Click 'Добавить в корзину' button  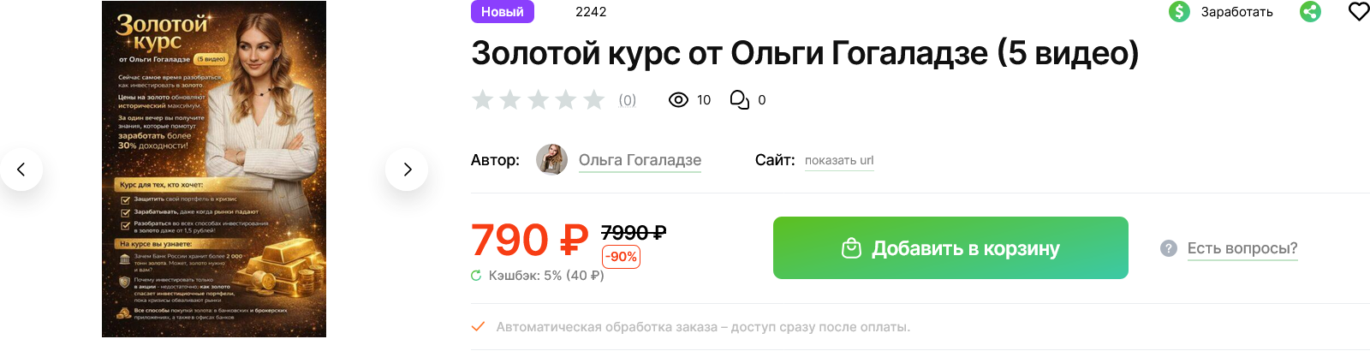(x=950, y=248)
